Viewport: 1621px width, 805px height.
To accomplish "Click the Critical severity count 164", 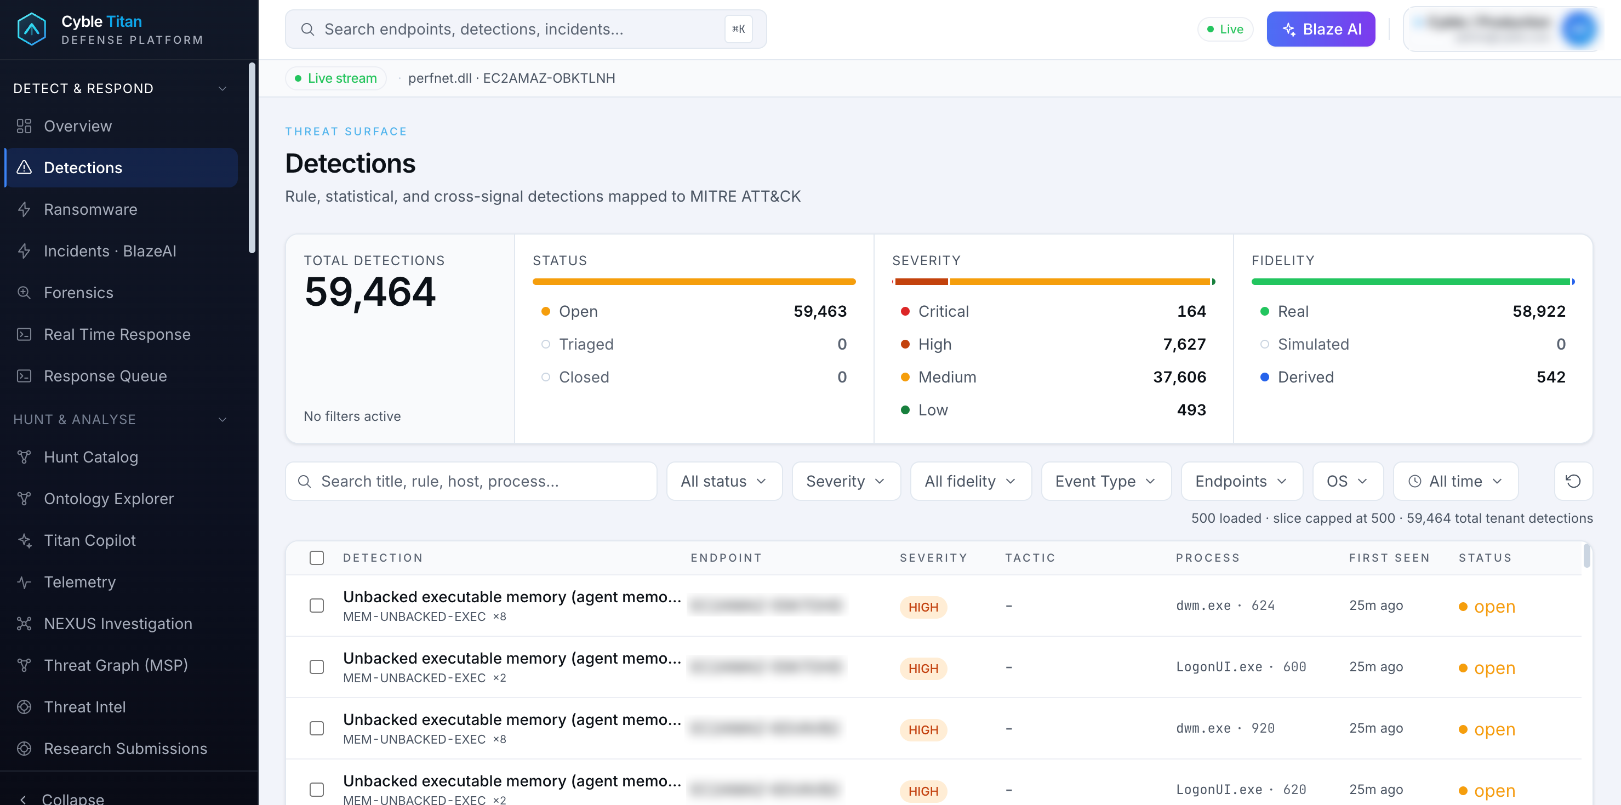I will click(x=1191, y=311).
